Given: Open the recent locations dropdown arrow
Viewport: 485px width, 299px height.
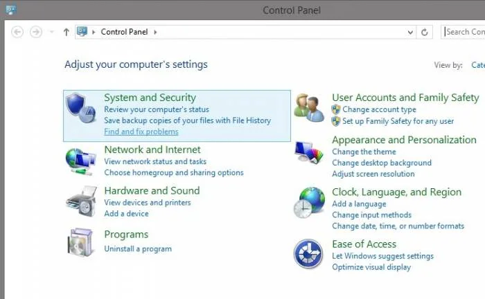Looking at the screenshot, I should pyautogui.click(x=52, y=32).
